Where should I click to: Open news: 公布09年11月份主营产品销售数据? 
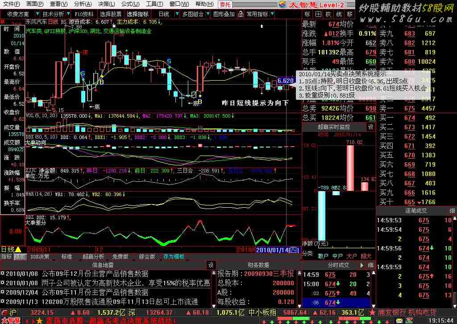pyautogui.click(x=95, y=292)
